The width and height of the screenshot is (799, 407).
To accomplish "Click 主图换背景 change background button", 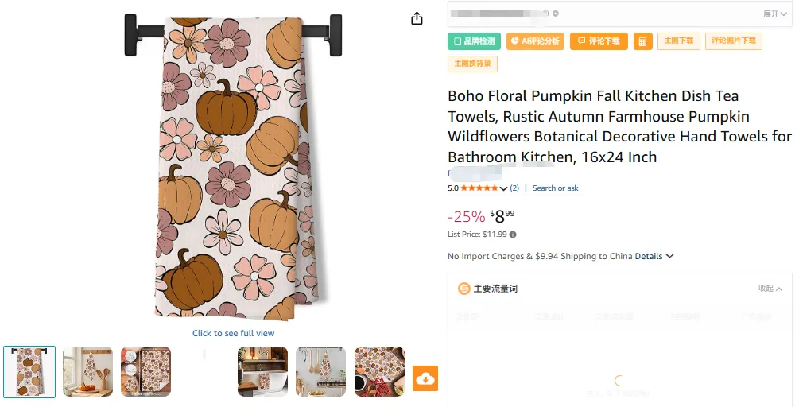I will [472, 63].
